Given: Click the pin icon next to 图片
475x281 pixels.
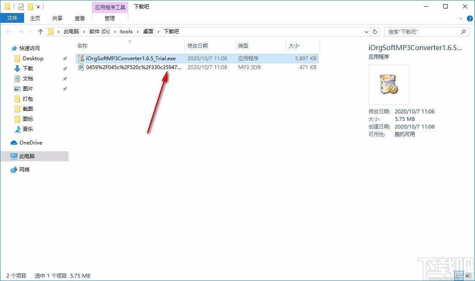Looking at the screenshot, I should pos(65,89).
